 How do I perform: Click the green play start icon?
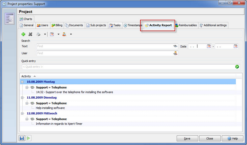click(29, 138)
